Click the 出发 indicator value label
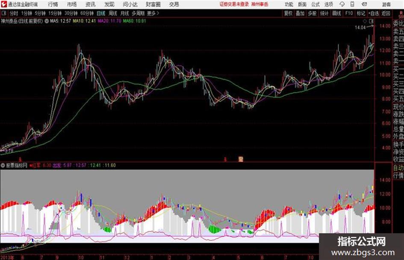Screen dimensions: 404x260 (62, 165)
